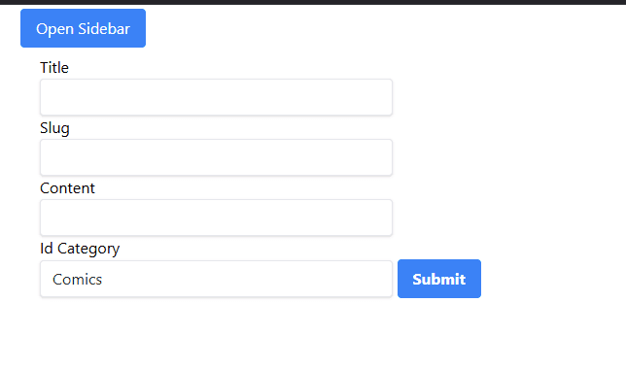Viewport: 626px width, 370px height.
Task: Click the Id Category label text
Action: pos(80,249)
